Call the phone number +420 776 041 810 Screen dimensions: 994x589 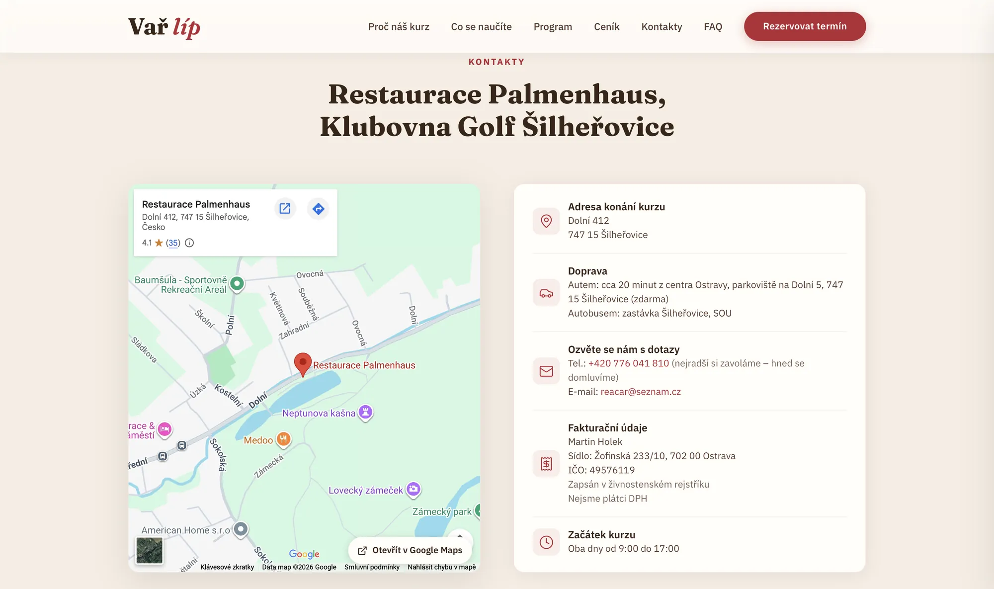[x=628, y=363]
